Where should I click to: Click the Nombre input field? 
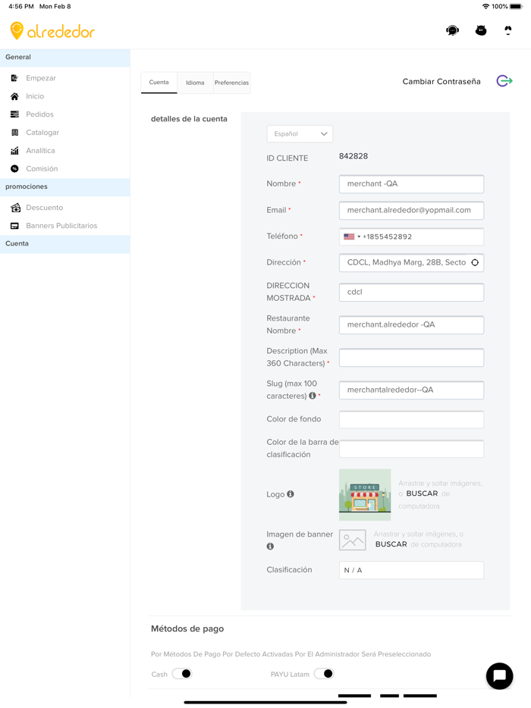[x=411, y=184]
